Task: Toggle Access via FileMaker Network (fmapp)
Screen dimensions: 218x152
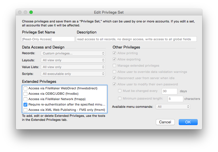Action: 25,99
